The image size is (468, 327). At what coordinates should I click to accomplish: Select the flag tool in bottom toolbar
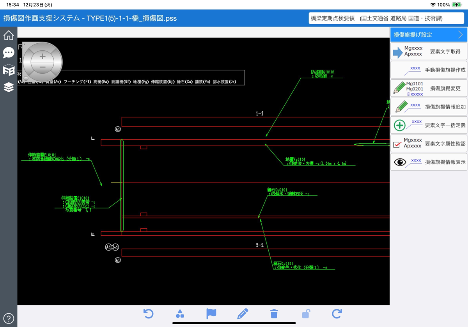211,314
